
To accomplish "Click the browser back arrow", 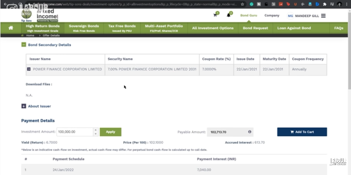I will pos(5,4).
